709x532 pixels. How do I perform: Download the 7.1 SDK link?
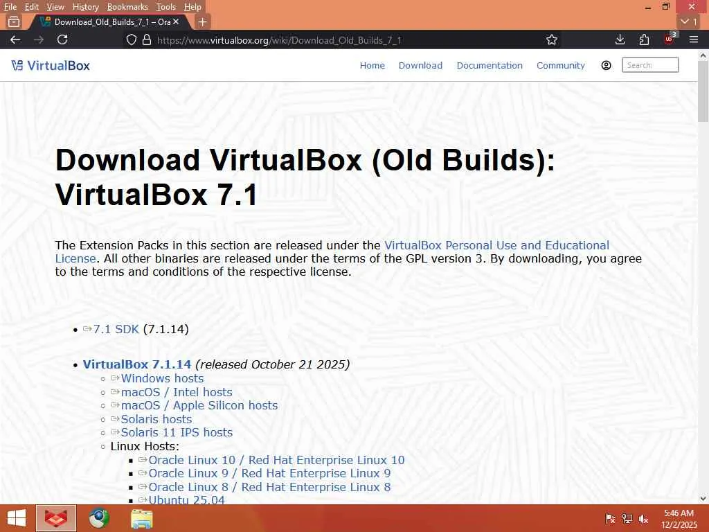(x=116, y=329)
